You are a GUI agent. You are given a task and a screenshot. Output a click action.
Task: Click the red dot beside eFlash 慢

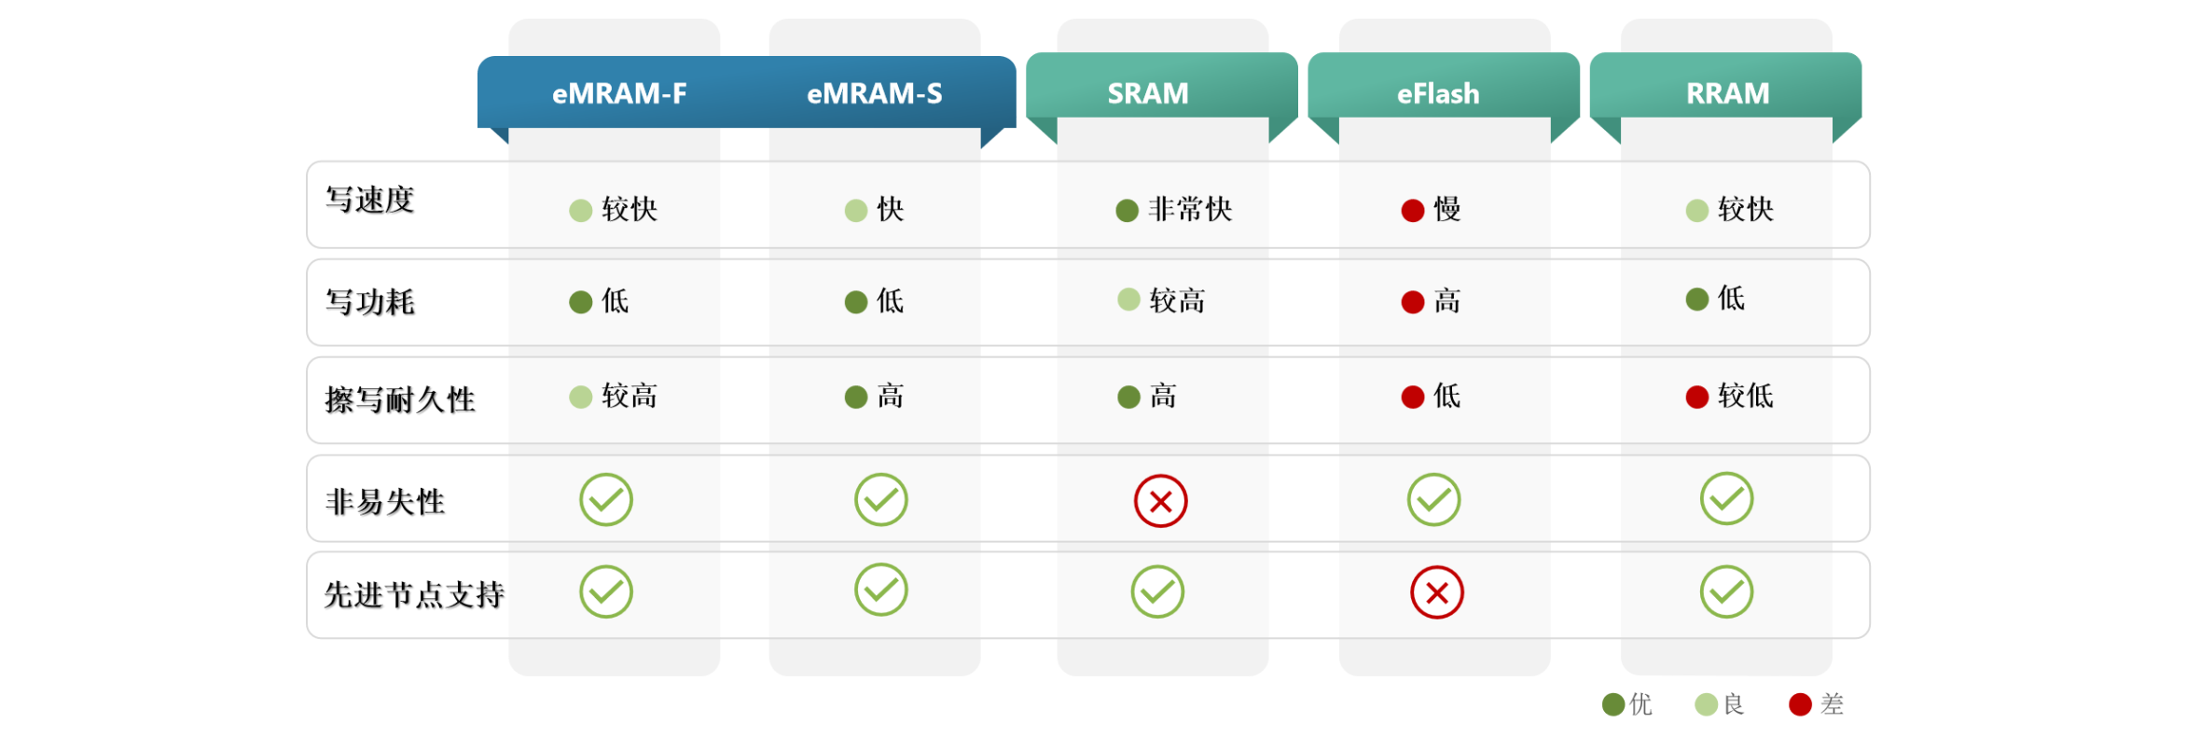(1413, 211)
